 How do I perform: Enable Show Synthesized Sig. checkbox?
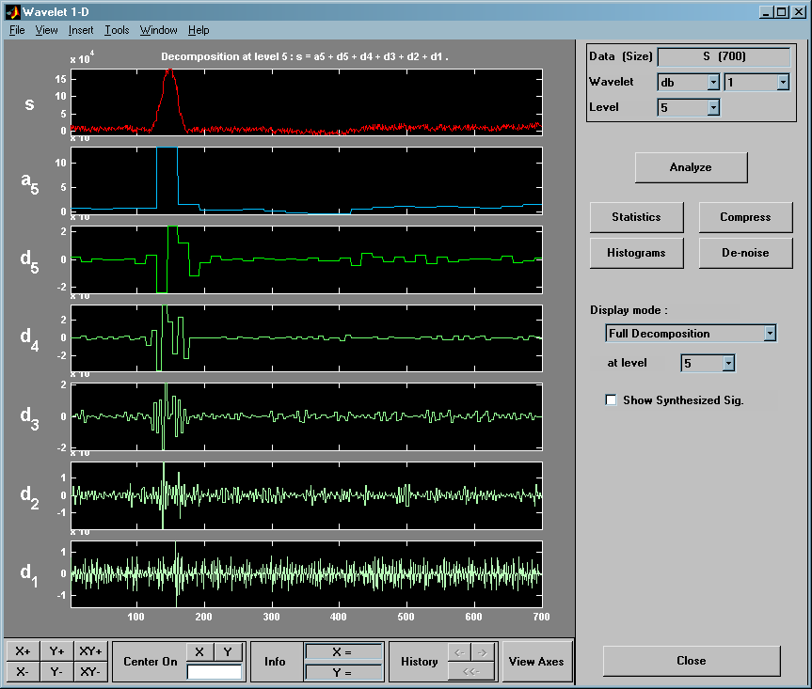612,400
